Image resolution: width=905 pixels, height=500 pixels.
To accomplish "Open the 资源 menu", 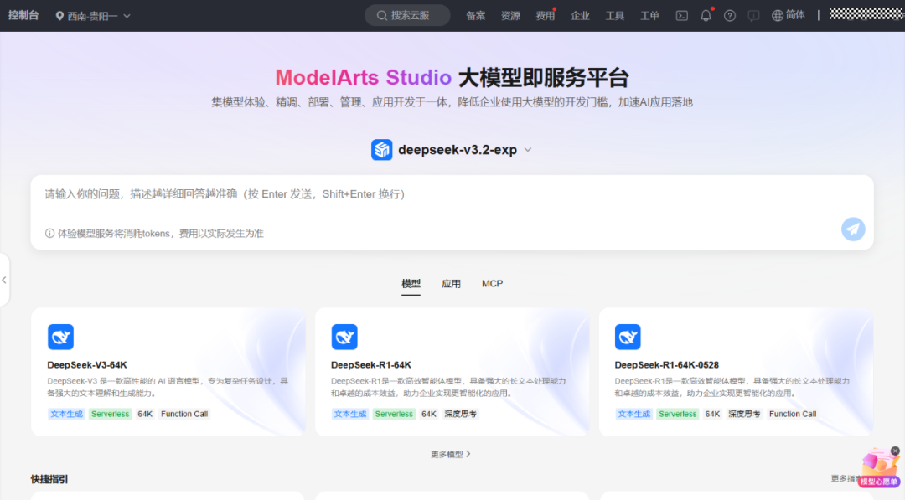I will [x=510, y=16].
